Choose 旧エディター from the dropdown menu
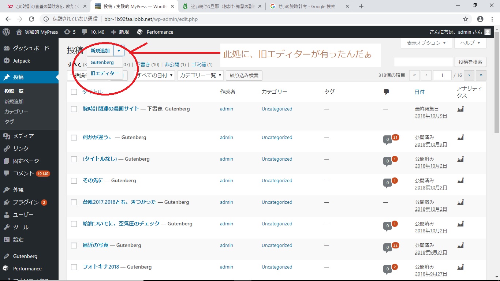Image resolution: width=500 pixels, height=281 pixels. 105,73
